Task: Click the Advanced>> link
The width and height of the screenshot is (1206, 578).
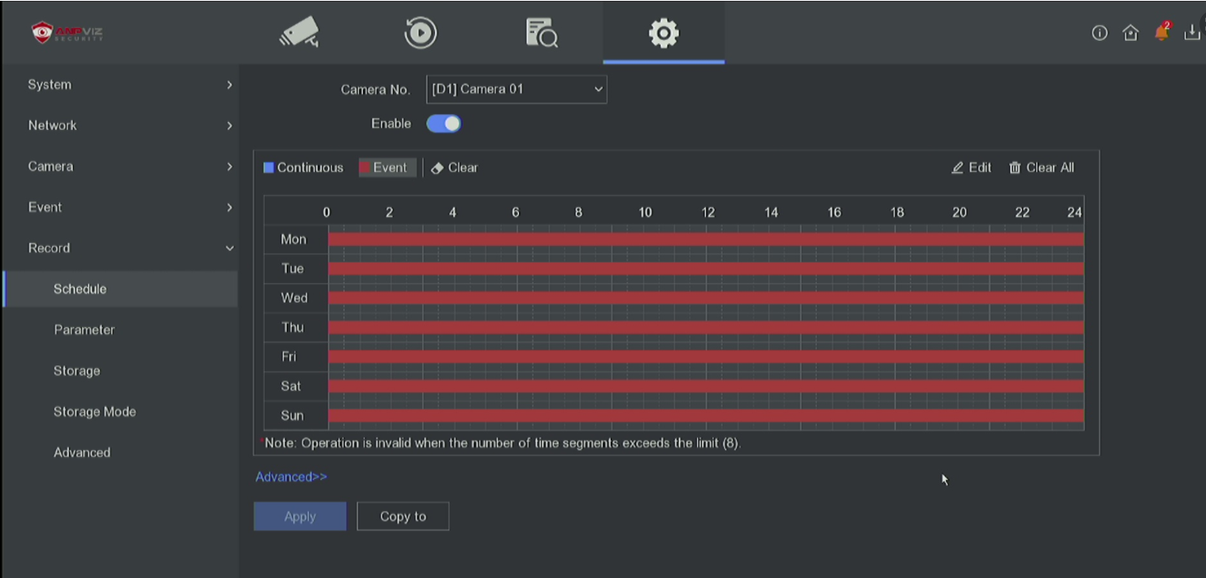Action: pyautogui.click(x=291, y=477)
